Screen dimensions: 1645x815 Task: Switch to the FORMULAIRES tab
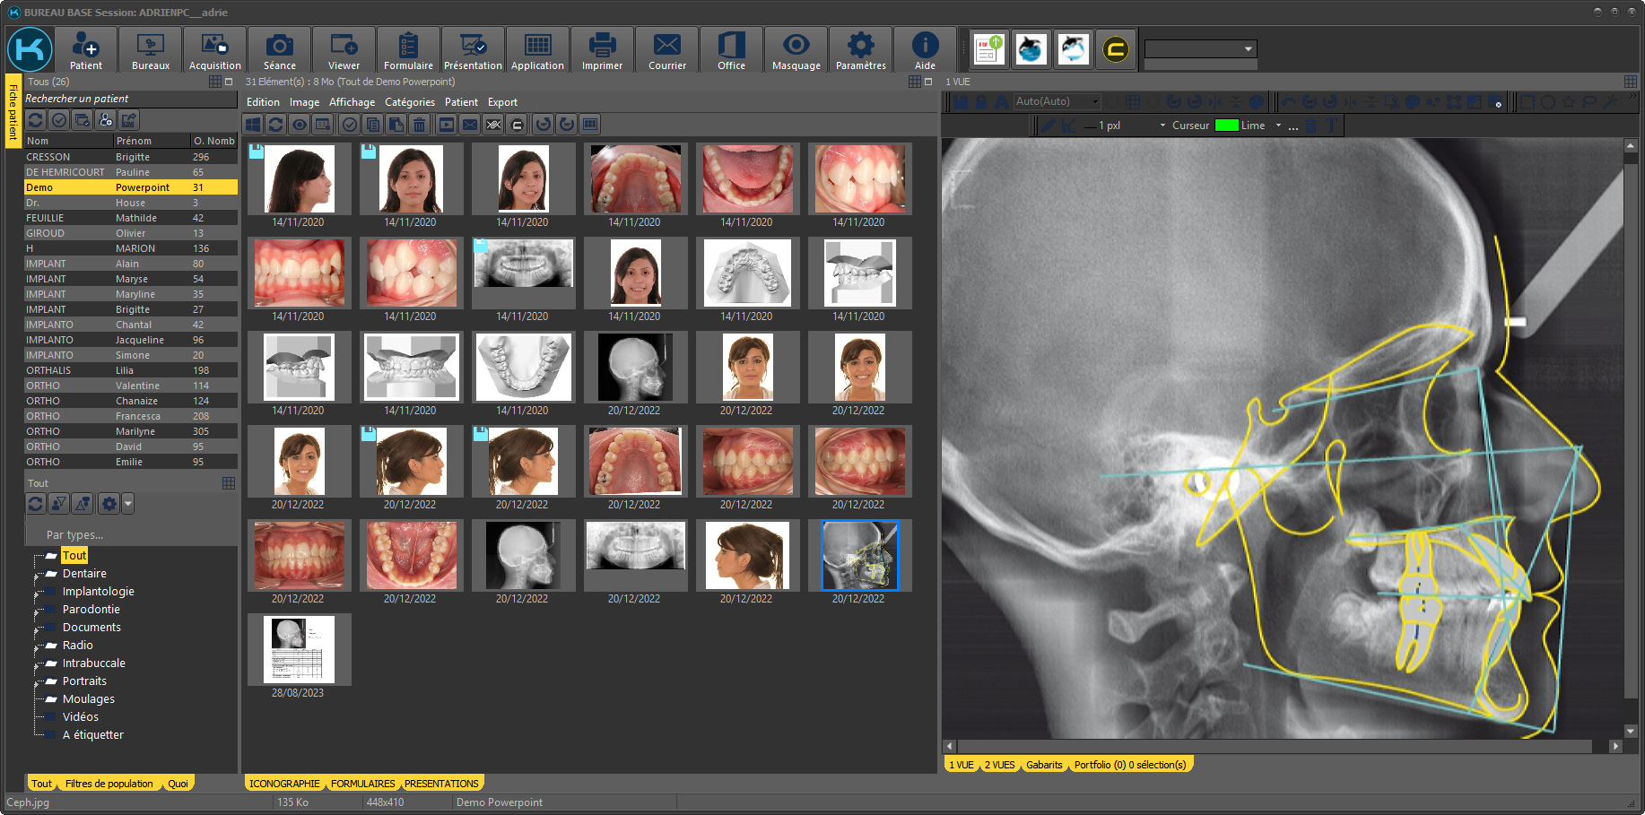pyautogui.click(x=362, y=784)
